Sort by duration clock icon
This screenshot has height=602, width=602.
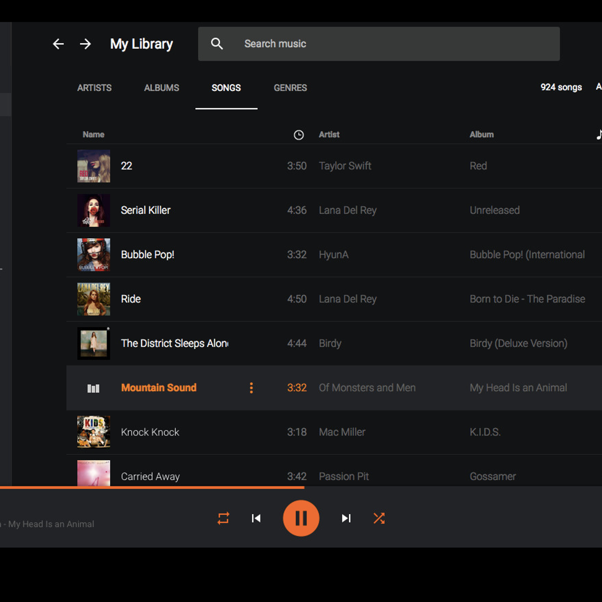(x=299, y=135)
